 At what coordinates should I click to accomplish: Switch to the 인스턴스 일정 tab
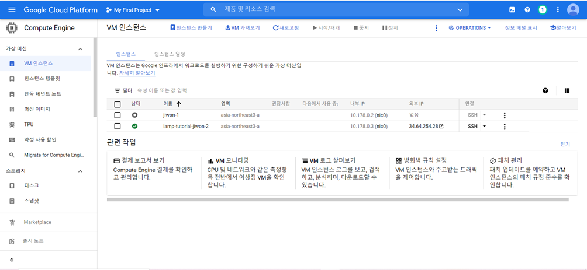pyautogui.click(x=170, y=54)
